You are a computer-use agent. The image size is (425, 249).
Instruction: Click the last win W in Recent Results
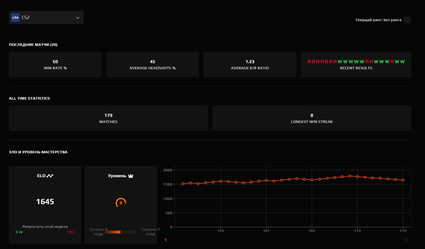coord(402,62)
